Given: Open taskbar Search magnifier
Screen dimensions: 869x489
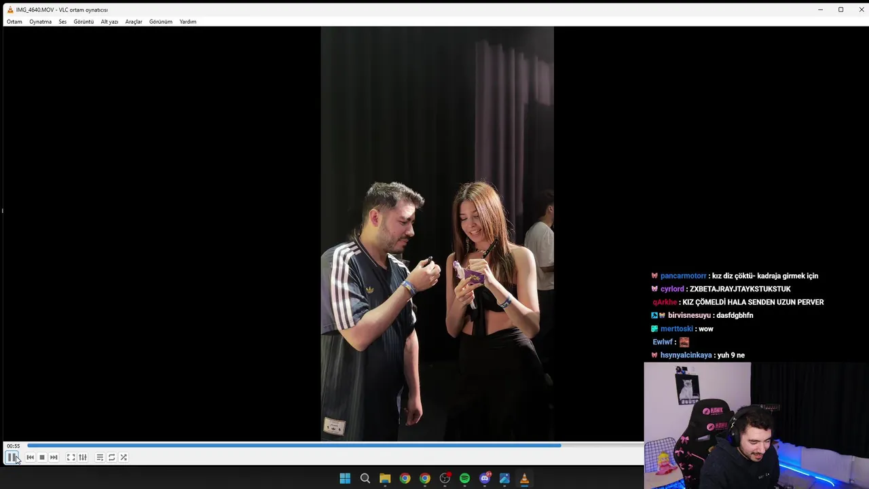Looking at the screenshot, I should (365, 479).
